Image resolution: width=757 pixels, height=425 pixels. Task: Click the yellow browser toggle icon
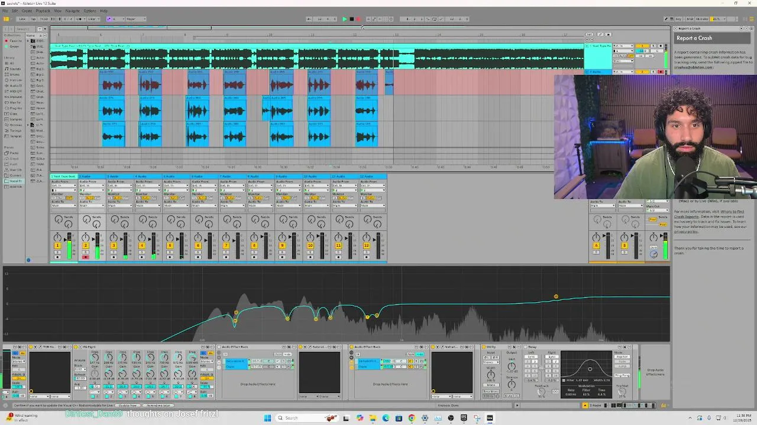pos(6,19)
